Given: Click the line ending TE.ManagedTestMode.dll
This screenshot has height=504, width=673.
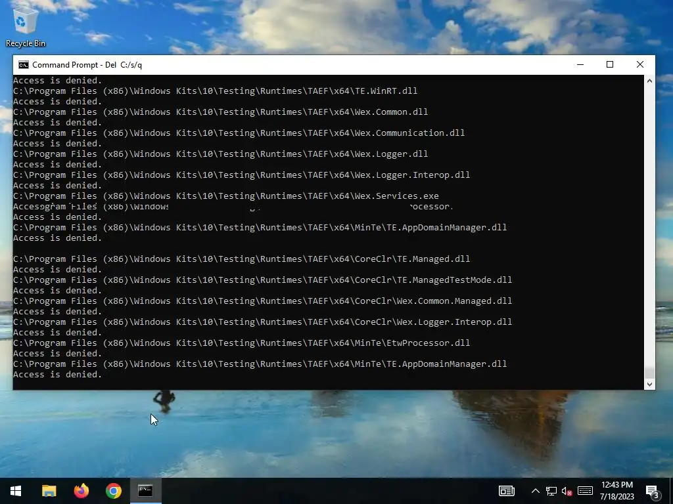Looking at the screenshot, I should point(262,280).
